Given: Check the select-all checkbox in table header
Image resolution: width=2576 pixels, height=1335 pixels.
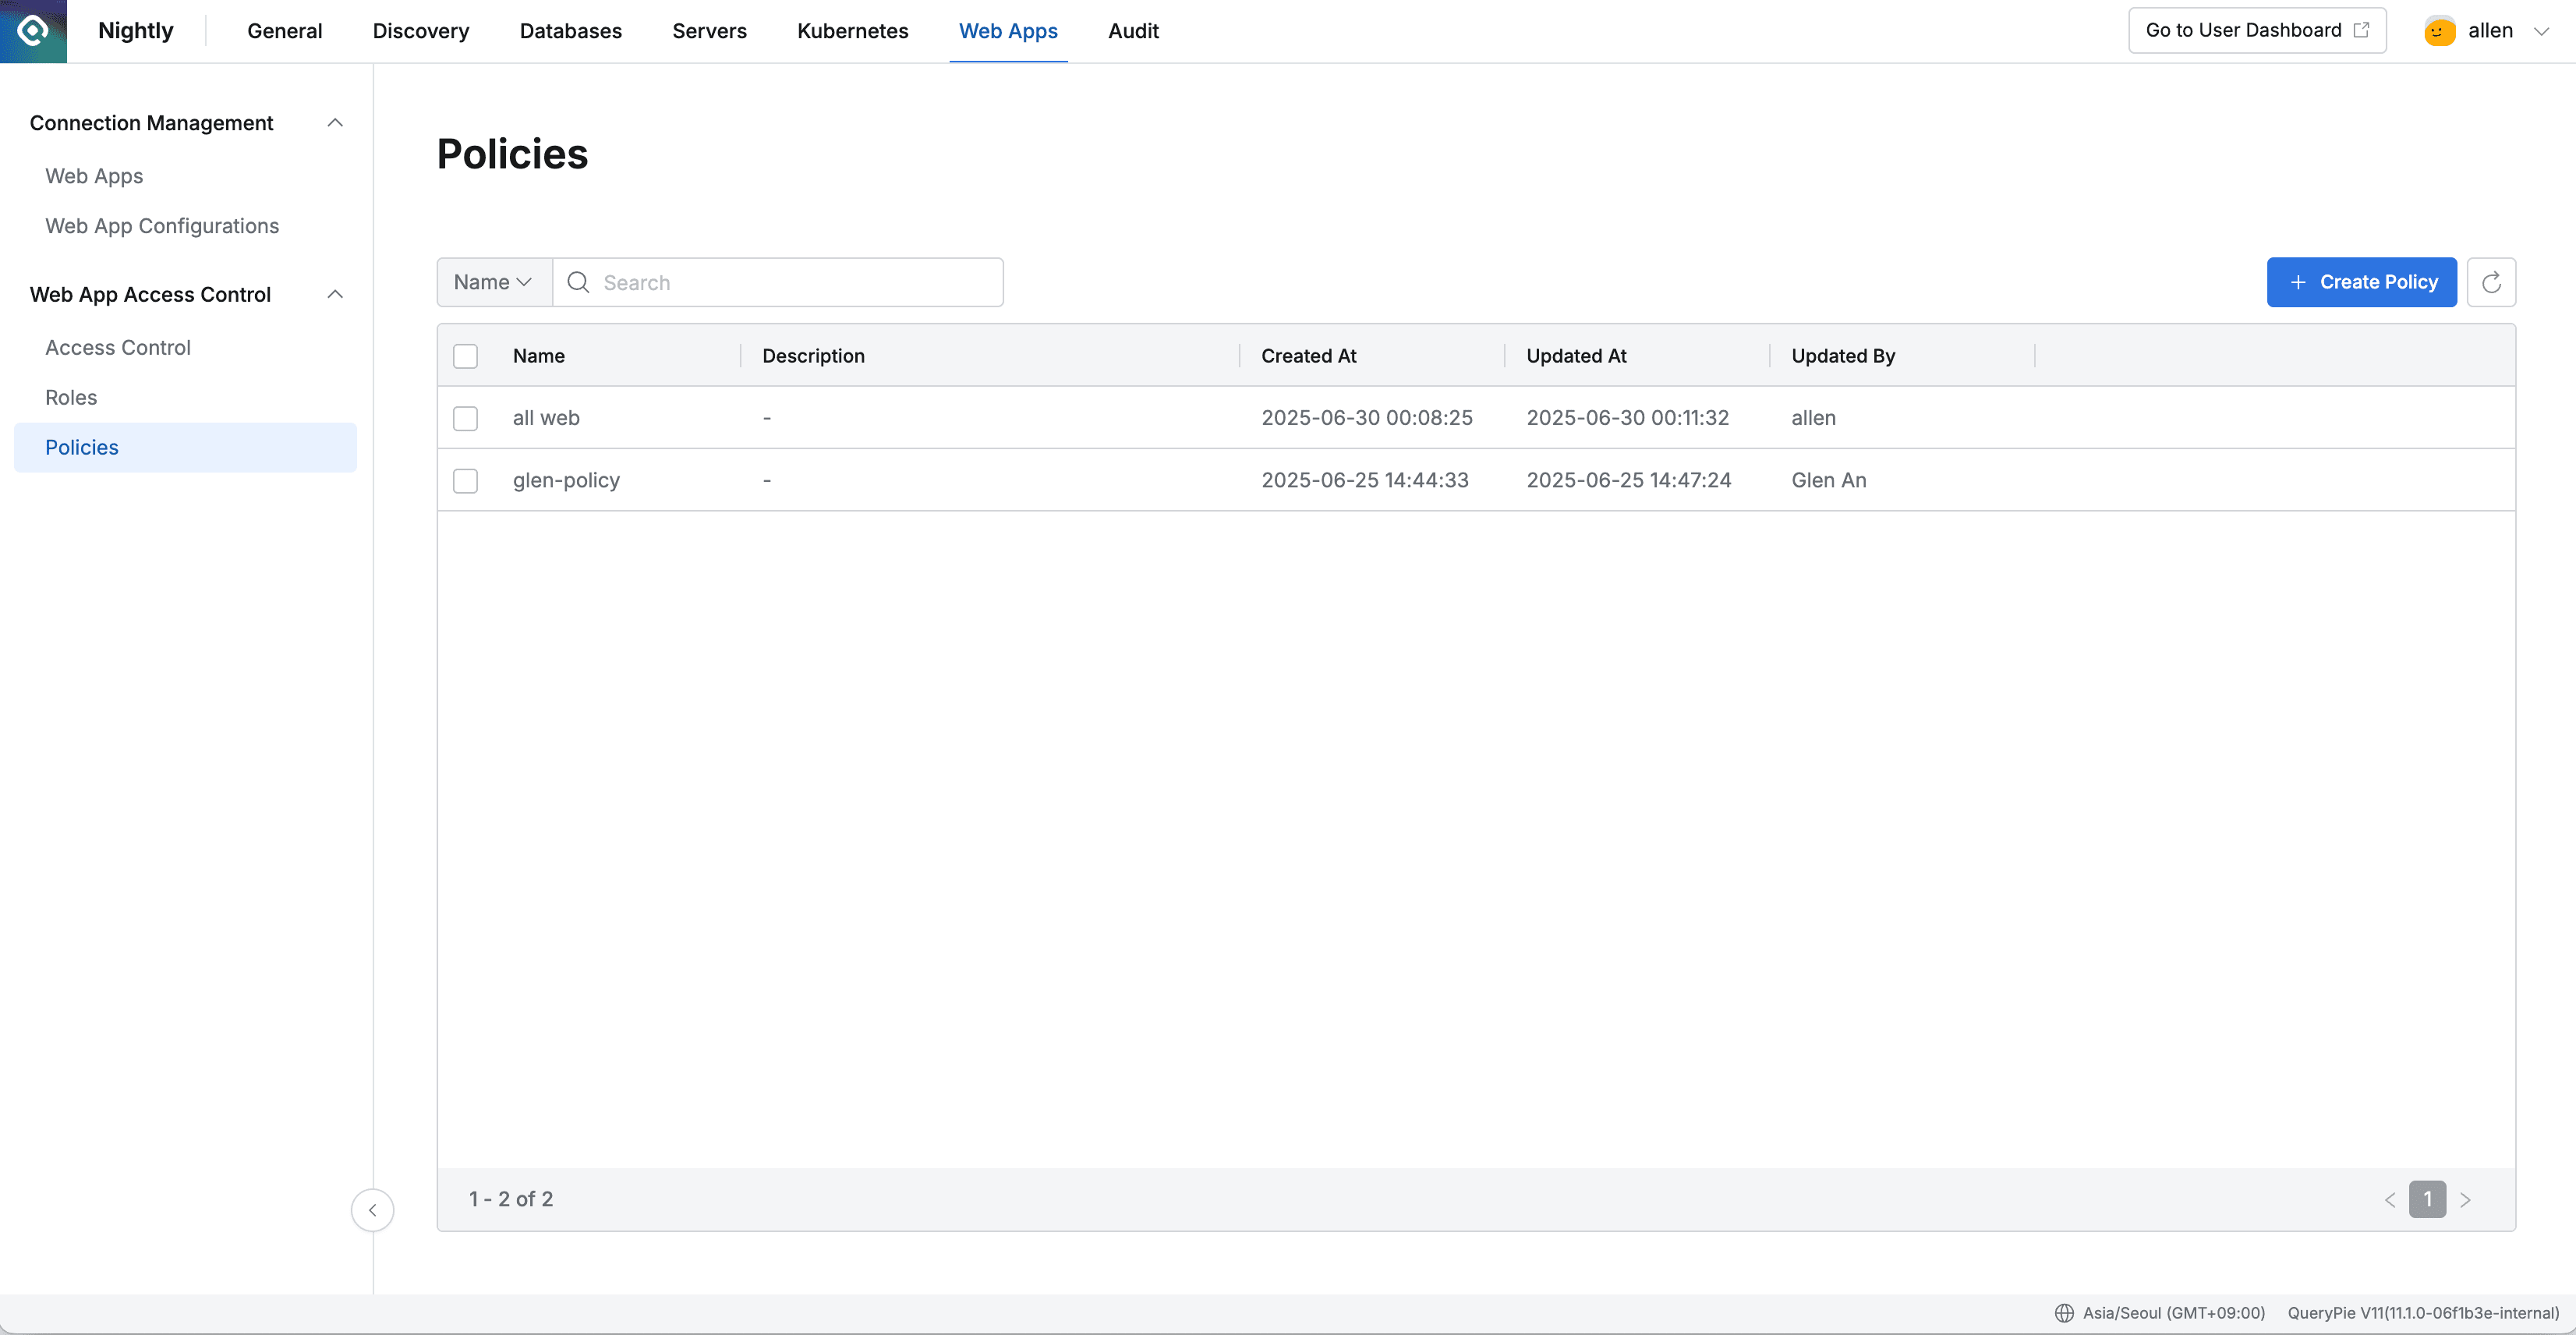Looking at the screenshot, I should tap(465, 356).
